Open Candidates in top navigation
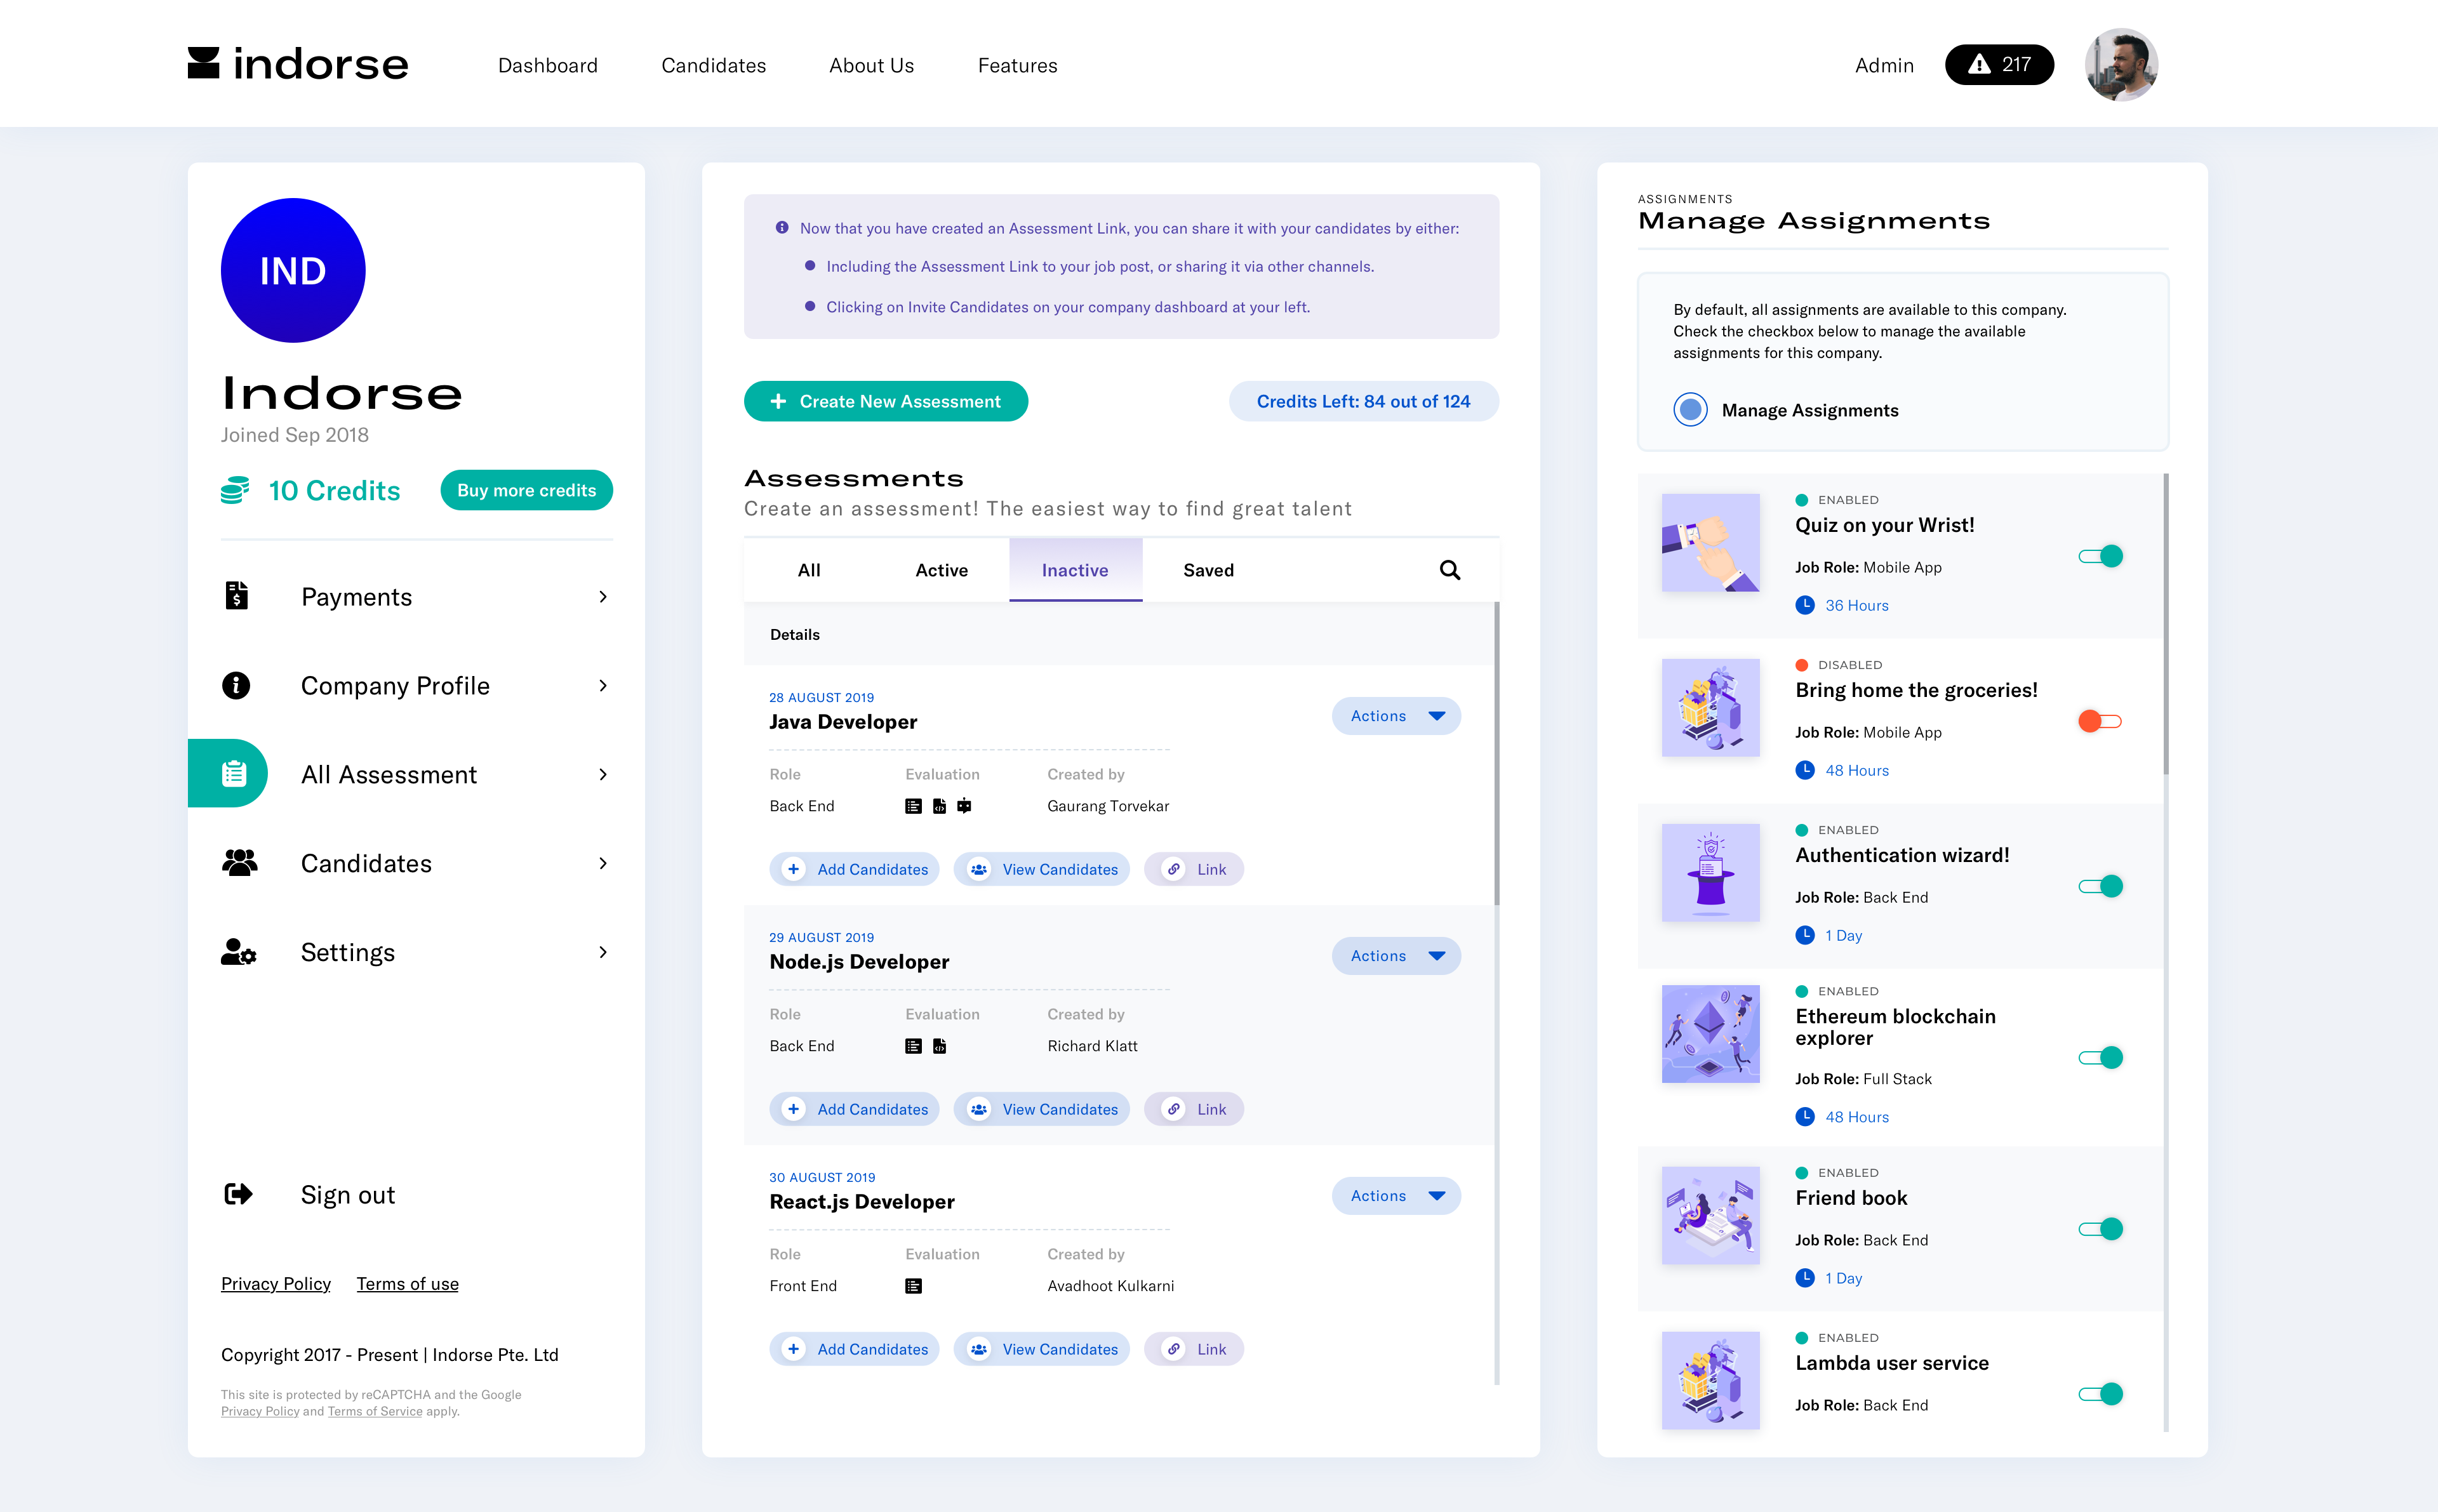 coord(713,65)
